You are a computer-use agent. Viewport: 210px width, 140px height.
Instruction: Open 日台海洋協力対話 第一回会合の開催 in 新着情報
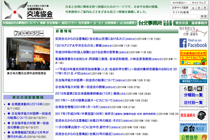click(80, 87)
